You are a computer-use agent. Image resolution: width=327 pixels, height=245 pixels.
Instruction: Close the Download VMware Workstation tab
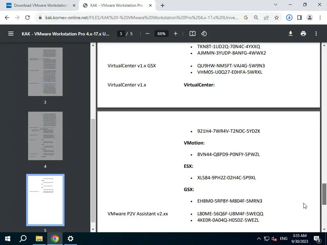pos(74,5)
